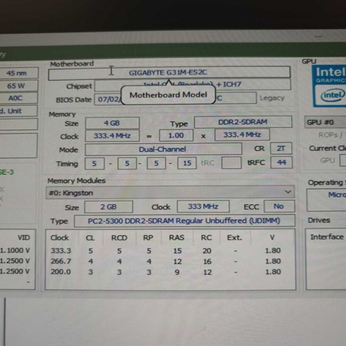
Task: Click the PC2-5300 DDR2-SDRAM type field
Action: tap(185, 221)
